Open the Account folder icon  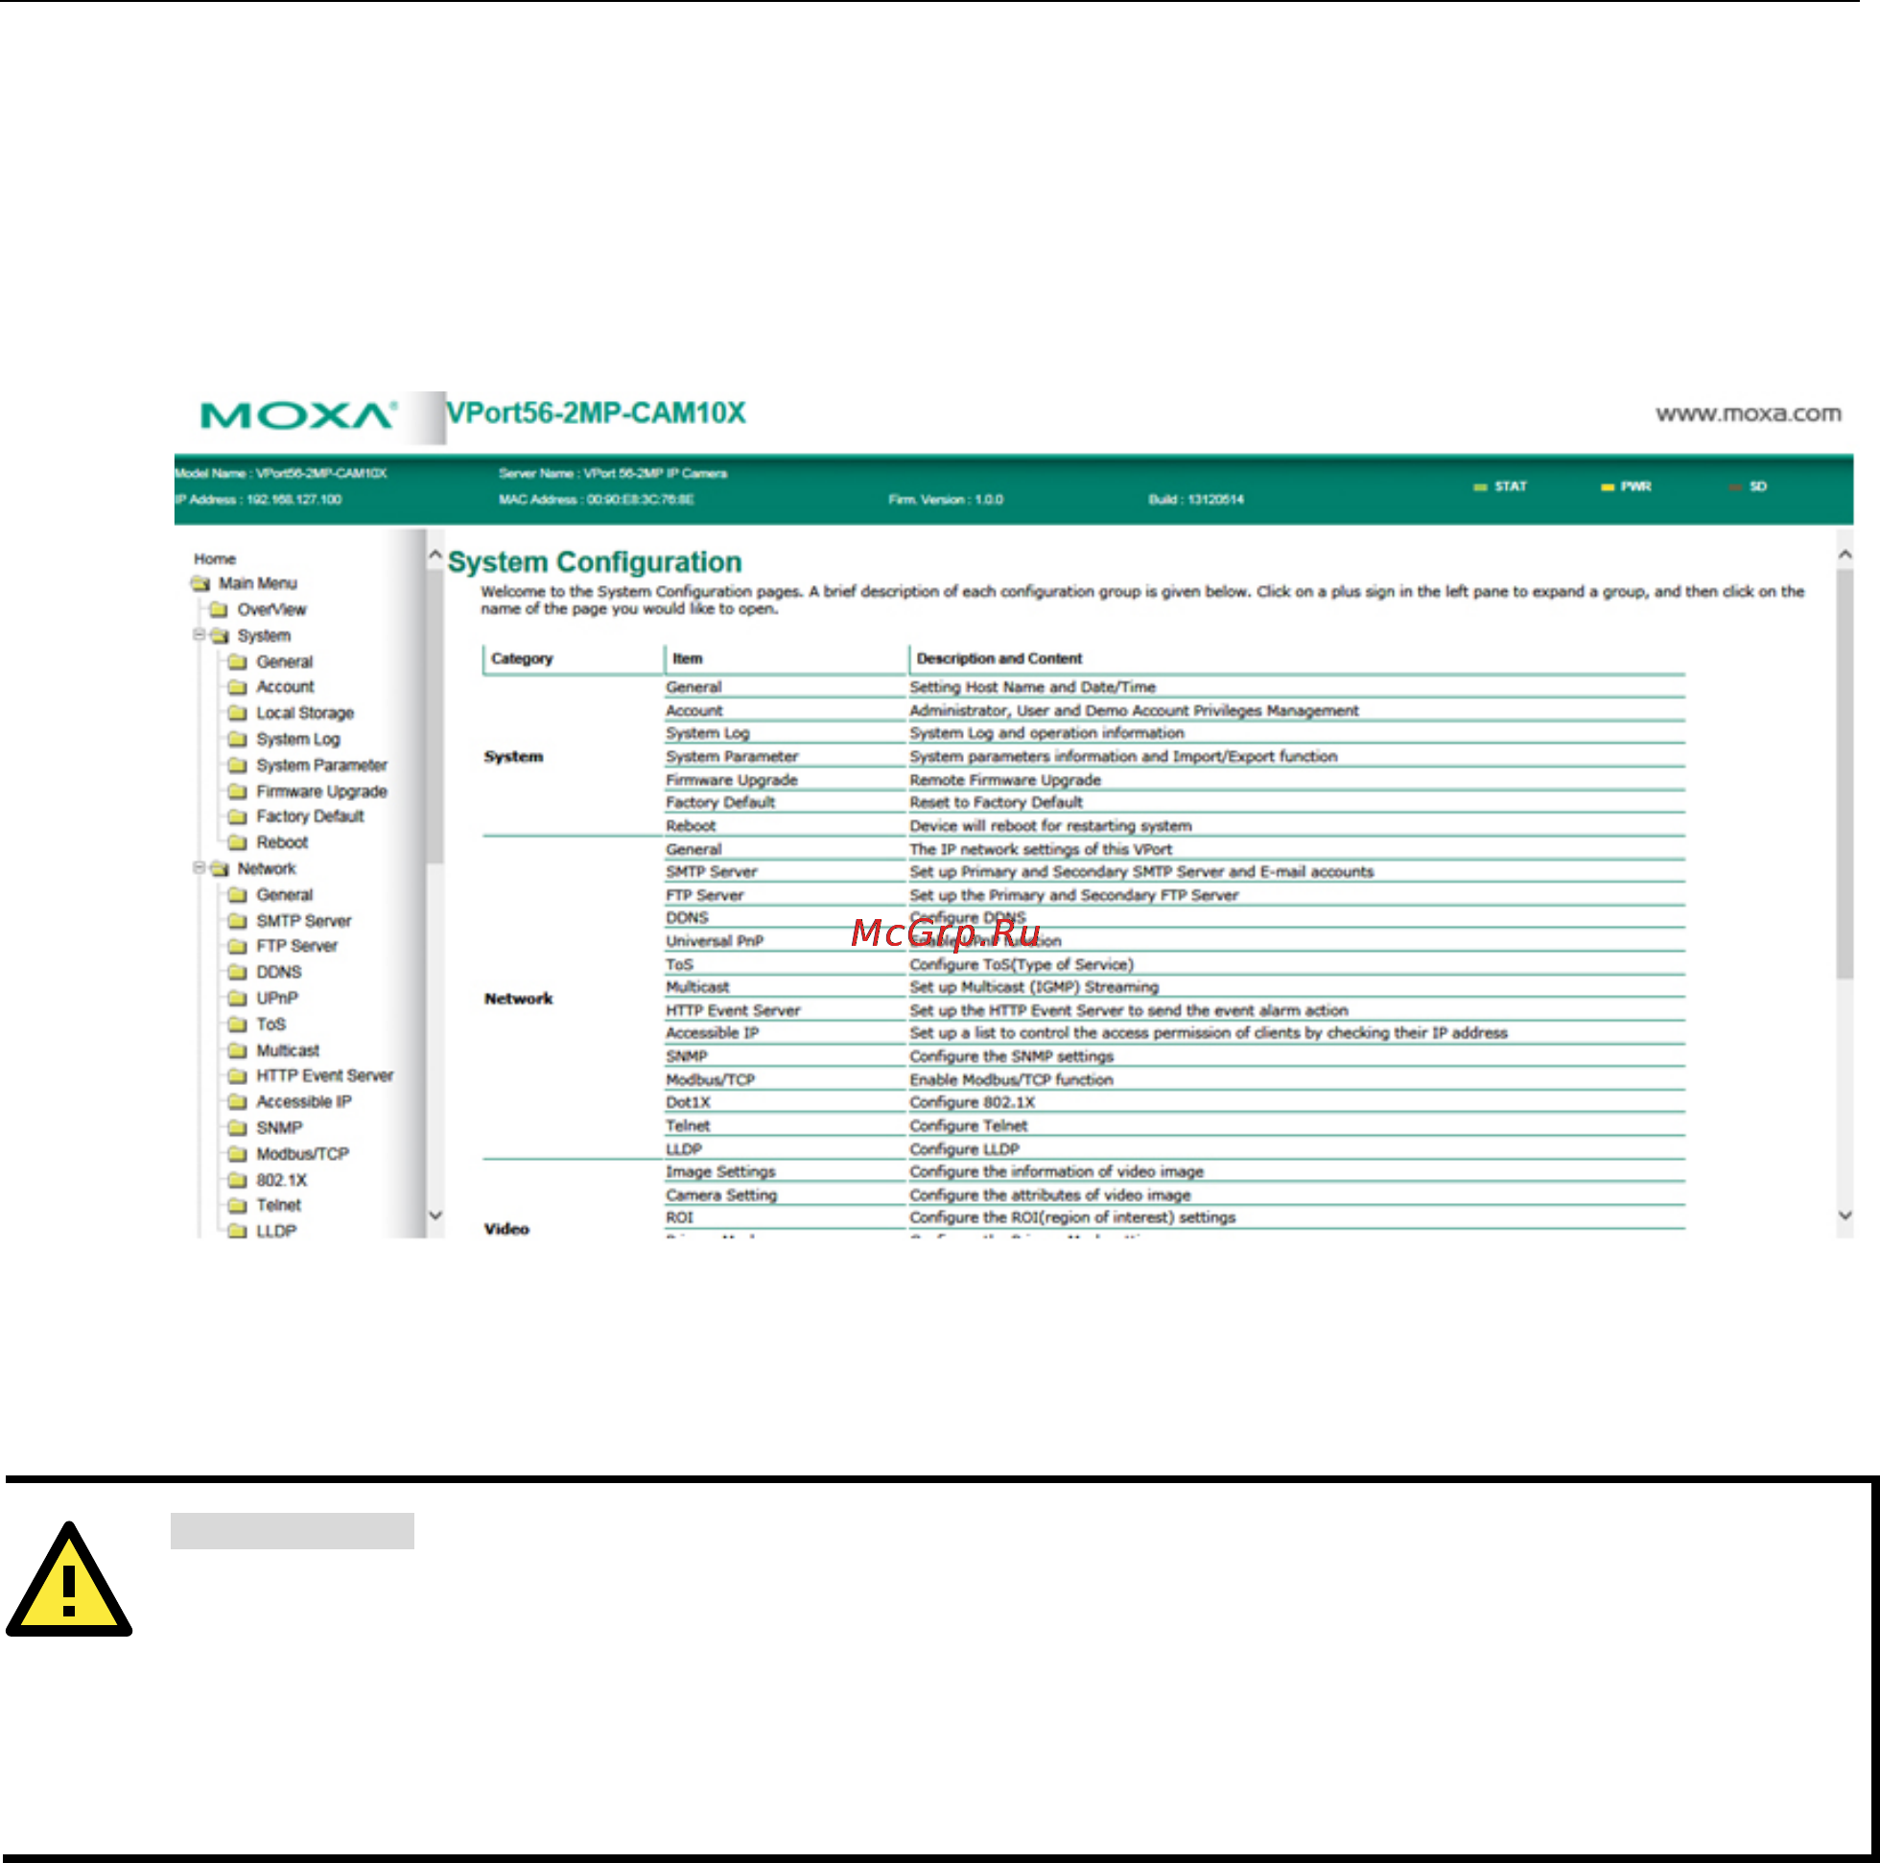coord(238,687)
